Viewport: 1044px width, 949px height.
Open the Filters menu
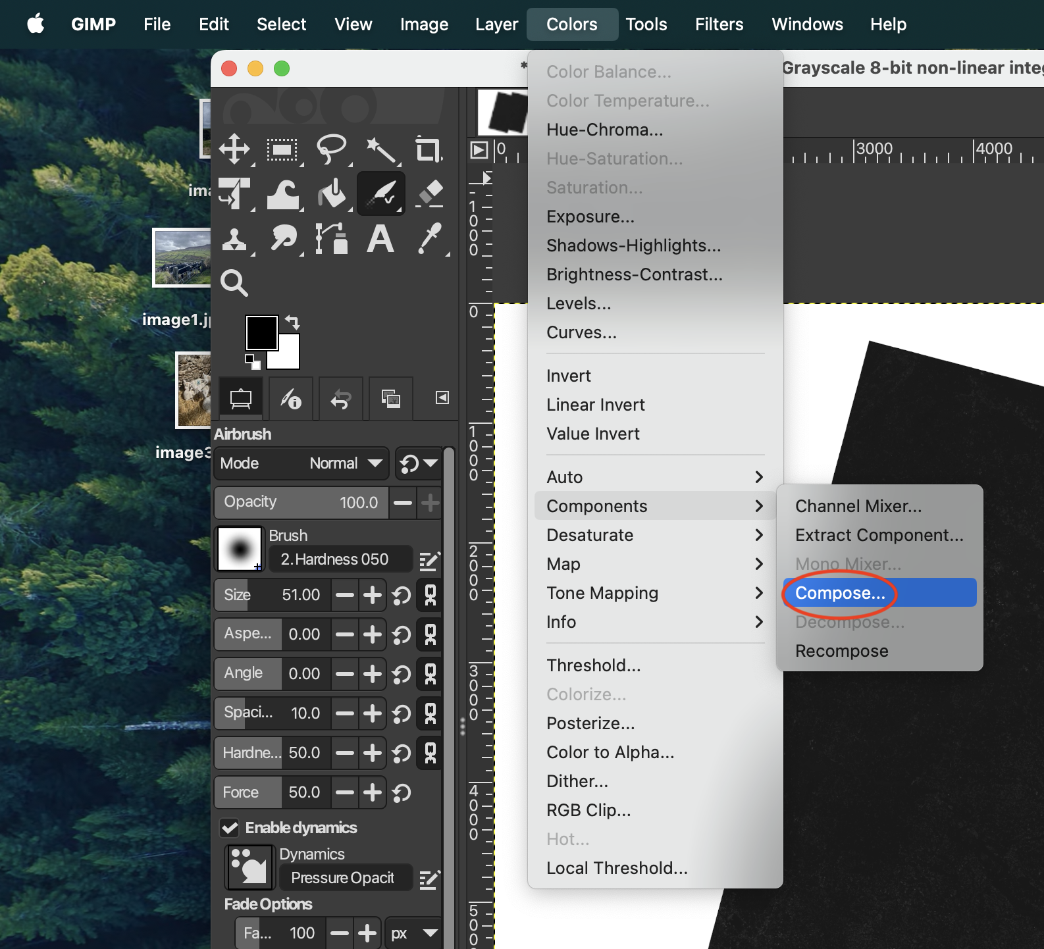(x=719, y=24)
